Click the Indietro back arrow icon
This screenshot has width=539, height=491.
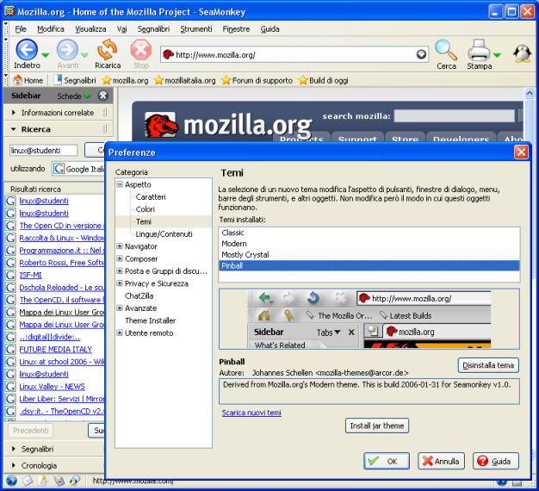(26, 50)
